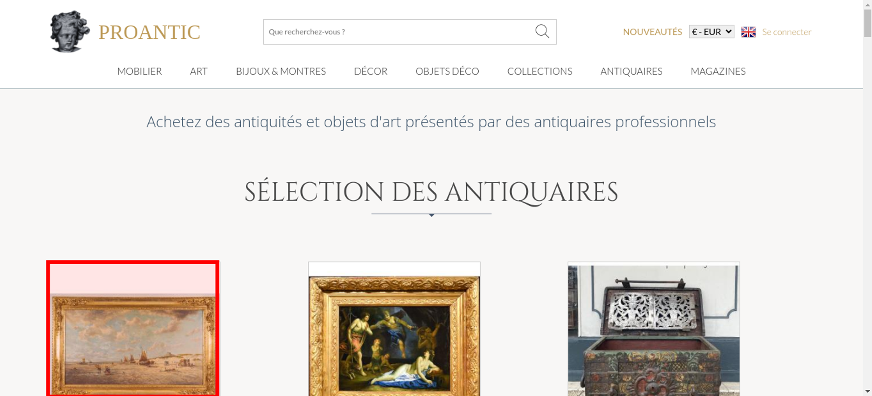872x396 pixels.
Task: Open the EUR currency dropdown
Action: 712,32
